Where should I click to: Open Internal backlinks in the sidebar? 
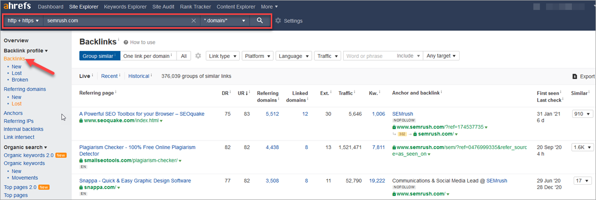click(24, 129)
